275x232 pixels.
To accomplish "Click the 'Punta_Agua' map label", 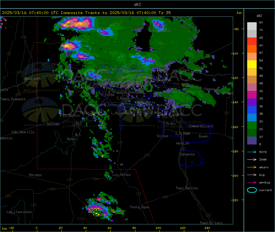I will pyautogui.click(x=139, y=207).
